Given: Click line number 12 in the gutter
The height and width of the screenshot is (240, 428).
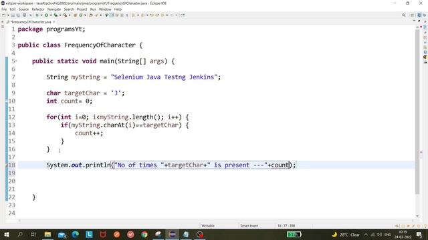Looking at the screenshot, I should (11, 117).
